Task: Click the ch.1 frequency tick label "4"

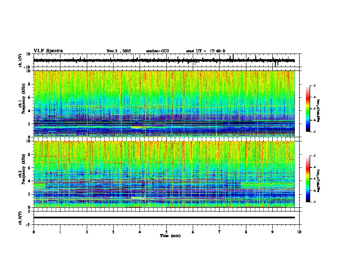Action: click(x=30, y=111)
